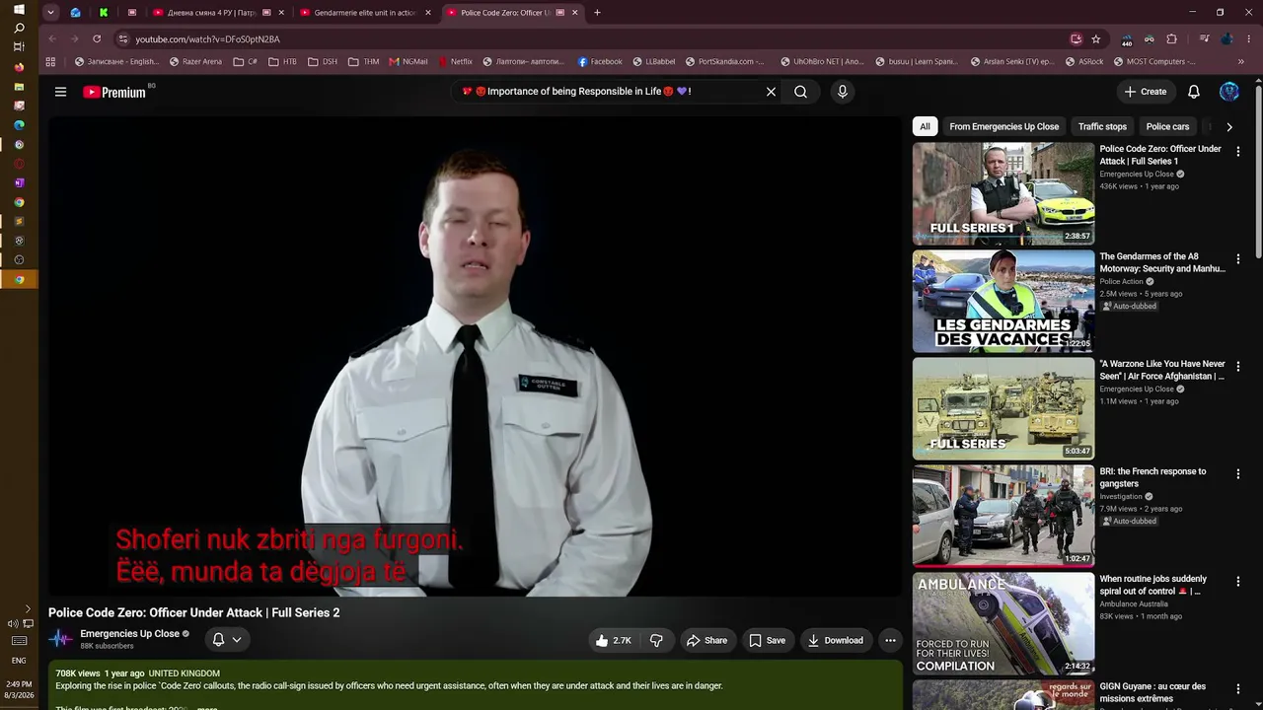The image size is (1263, 710).
Task: Open the media controls toolbar button
Action: pyautogui.click(x=1205, y=39)
